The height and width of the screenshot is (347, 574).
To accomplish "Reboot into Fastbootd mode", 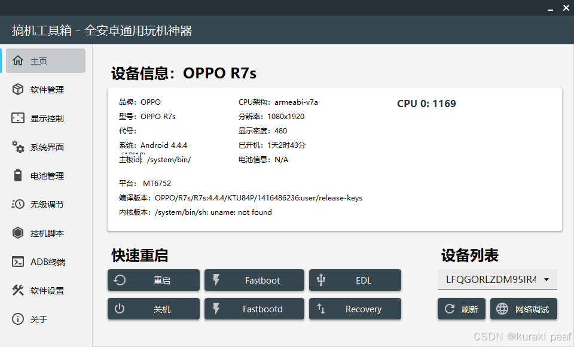I will (255, 309).
